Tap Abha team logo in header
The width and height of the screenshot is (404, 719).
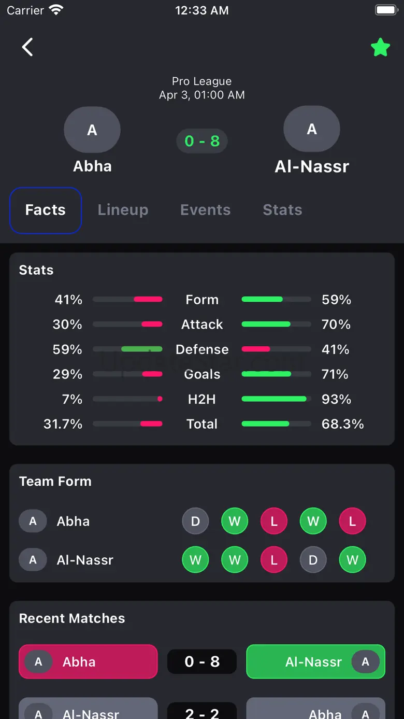(x=92, y=130)
